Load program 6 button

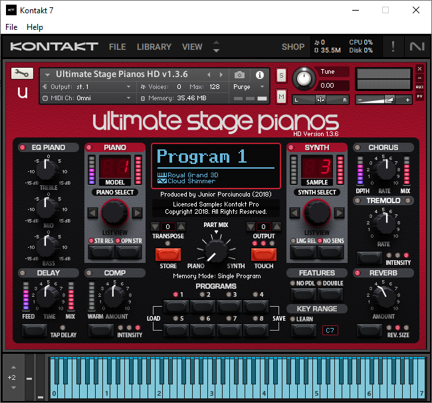coord(203,330)
